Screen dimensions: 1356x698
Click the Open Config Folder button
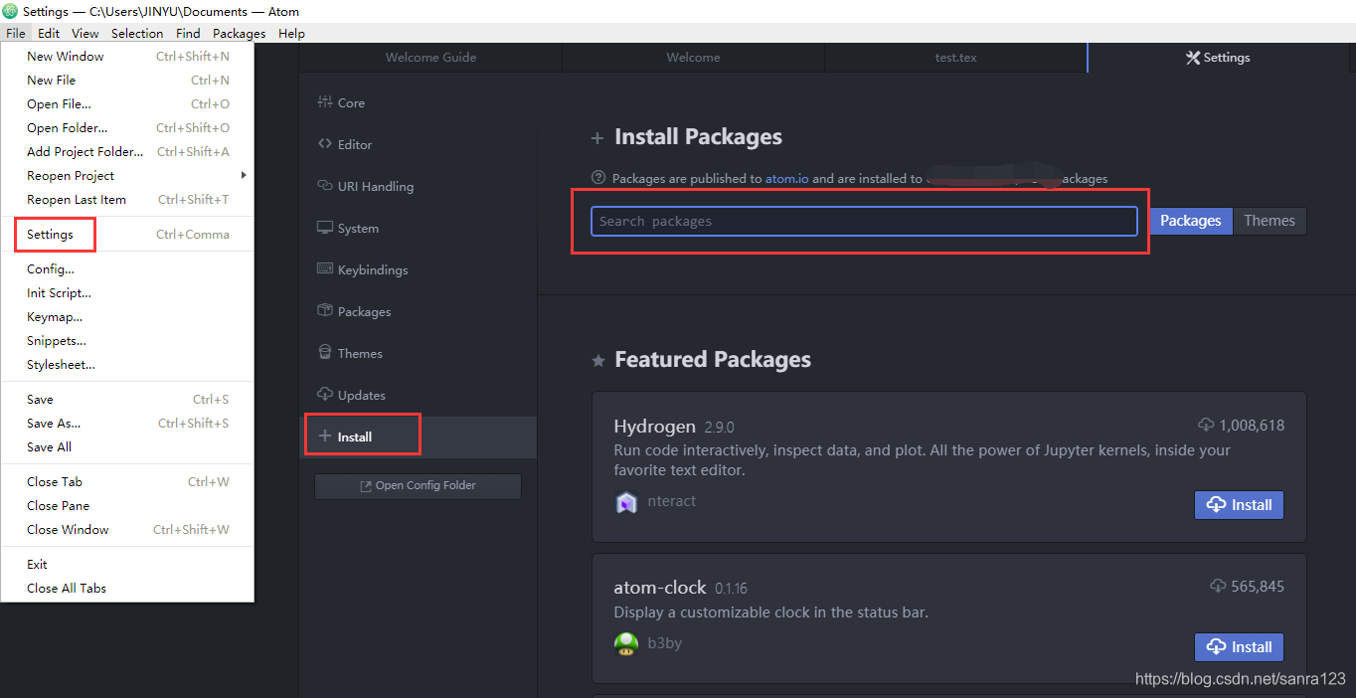[418, 486]
